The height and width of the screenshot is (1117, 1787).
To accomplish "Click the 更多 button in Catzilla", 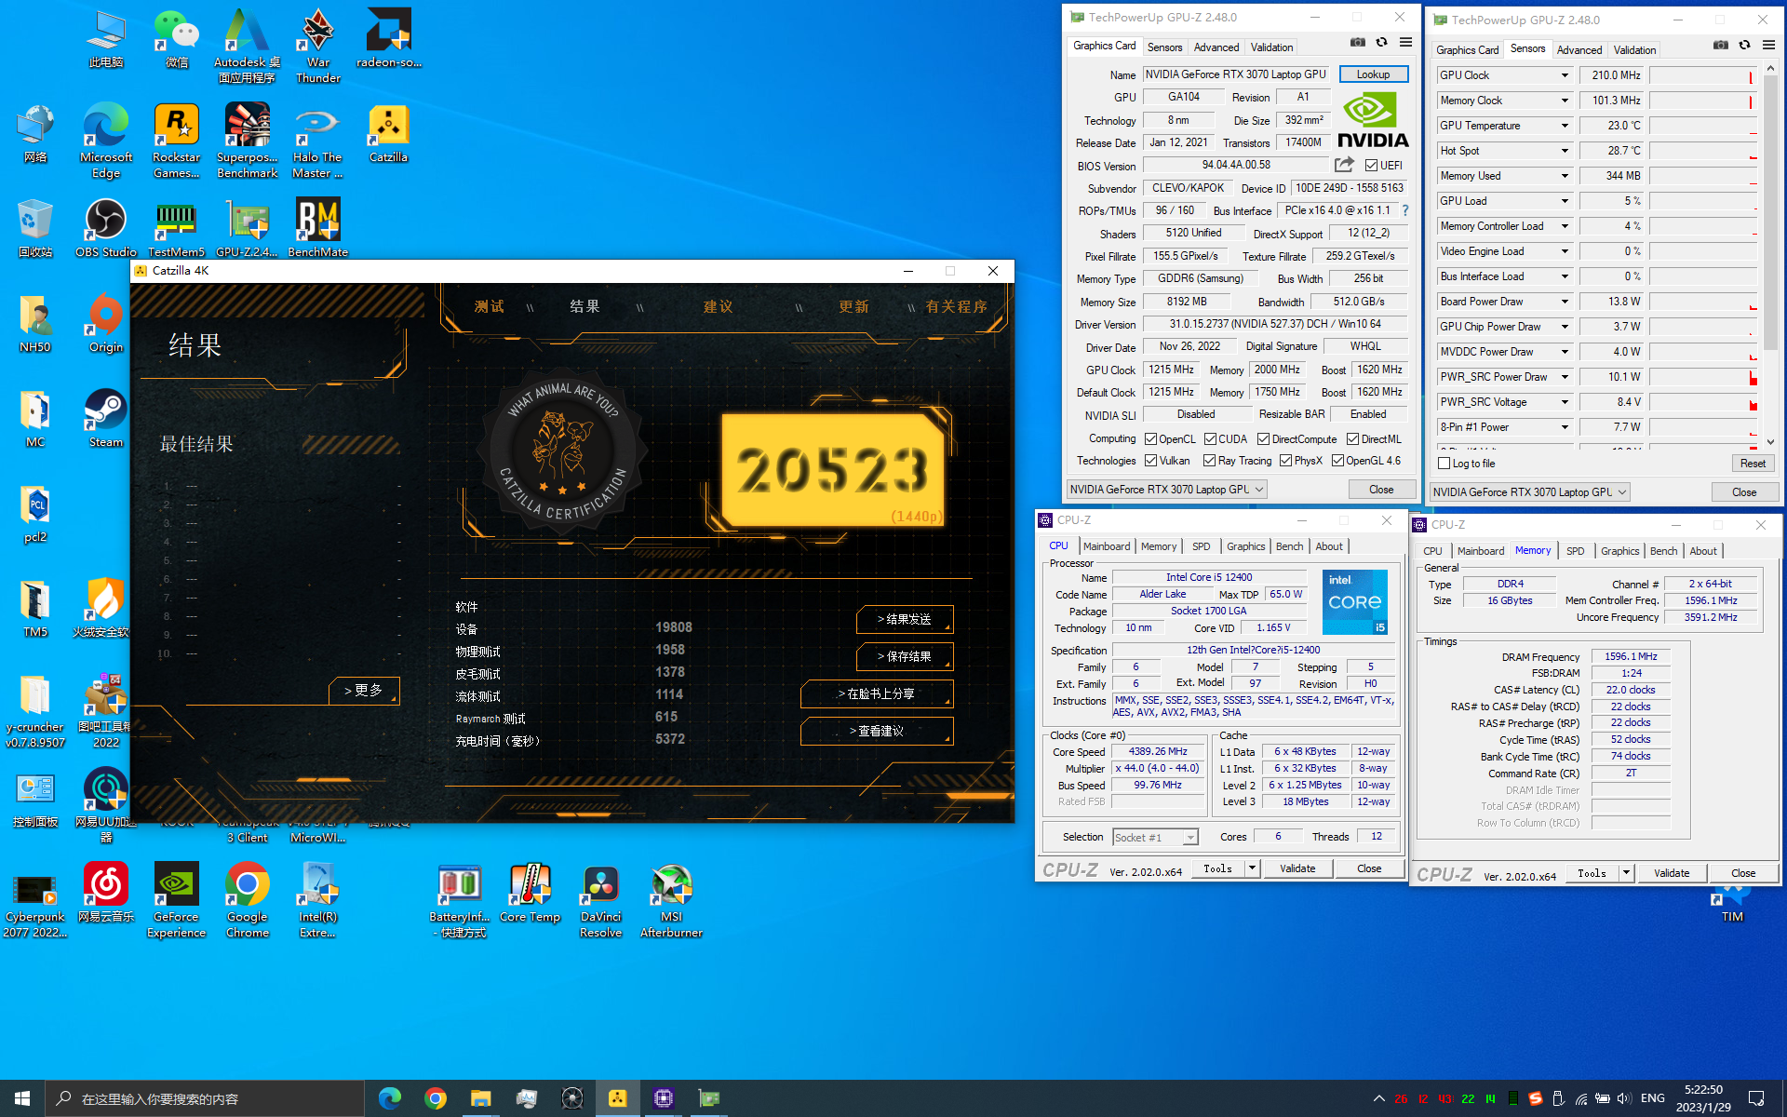I will pyautogui.click(x=364, y=690).
